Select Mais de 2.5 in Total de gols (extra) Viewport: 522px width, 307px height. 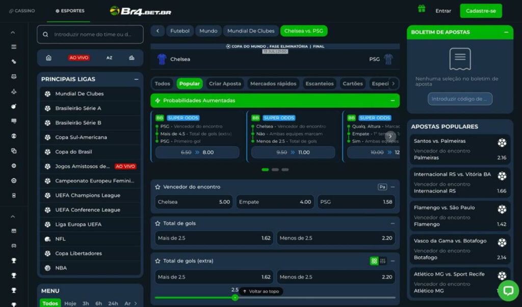(x=214, y=277)
